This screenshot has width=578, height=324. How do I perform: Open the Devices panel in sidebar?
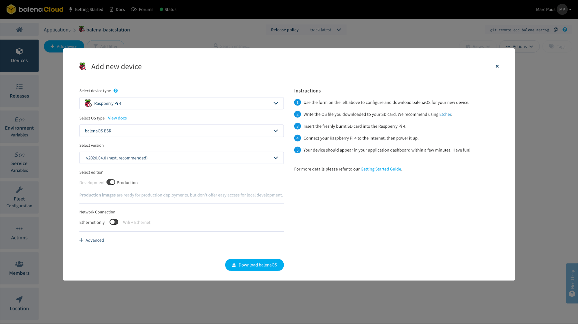pos(19,55)
